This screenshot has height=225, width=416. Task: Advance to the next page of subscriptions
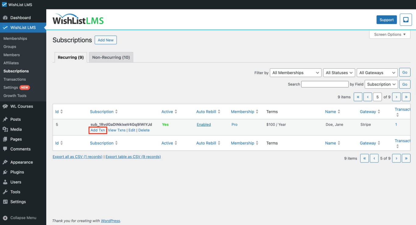(396, 97)
